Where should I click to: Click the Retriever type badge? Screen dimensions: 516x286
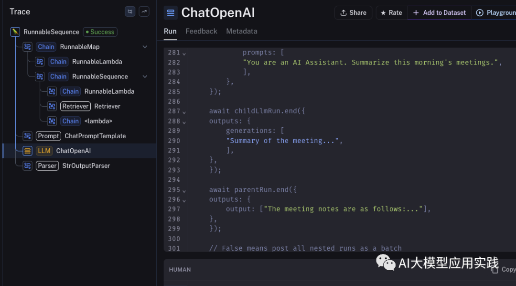[75, 106]
